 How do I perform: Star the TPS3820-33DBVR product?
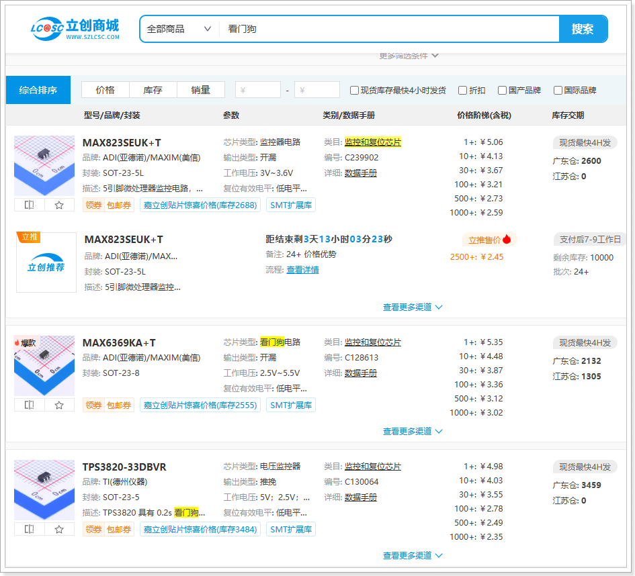coord(59,529)
